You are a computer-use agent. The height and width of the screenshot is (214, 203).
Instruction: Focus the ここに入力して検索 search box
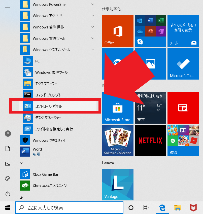point(69,208)
